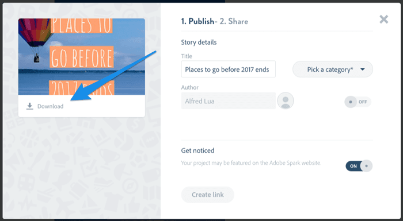Toggle the author OFF switch

click(358, 102)
